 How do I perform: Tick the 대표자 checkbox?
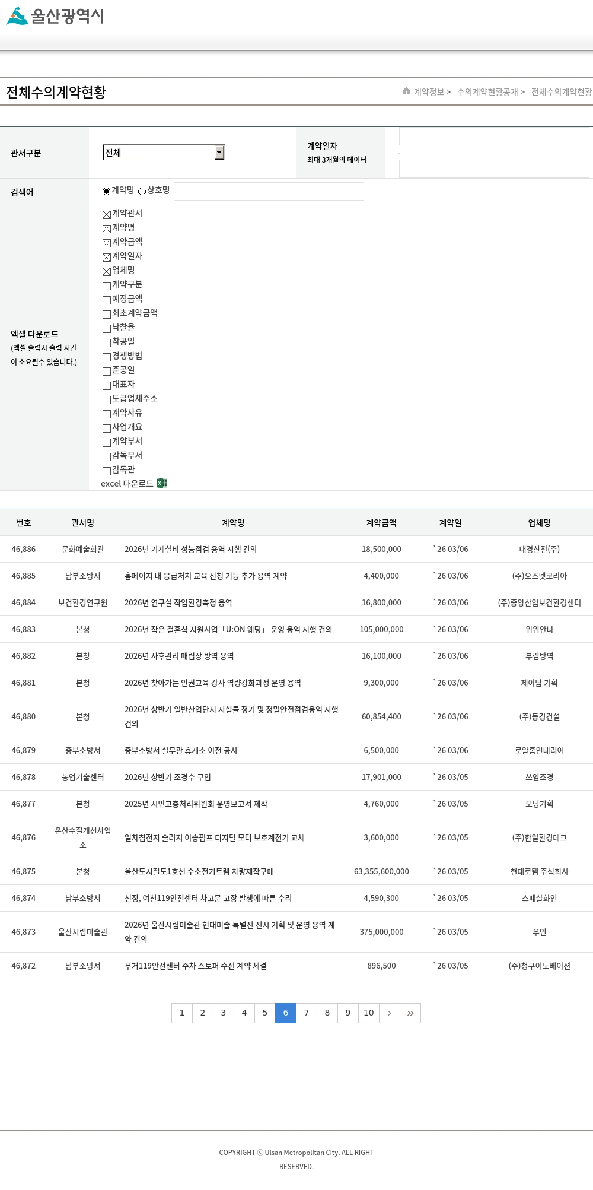pos(107,385)
